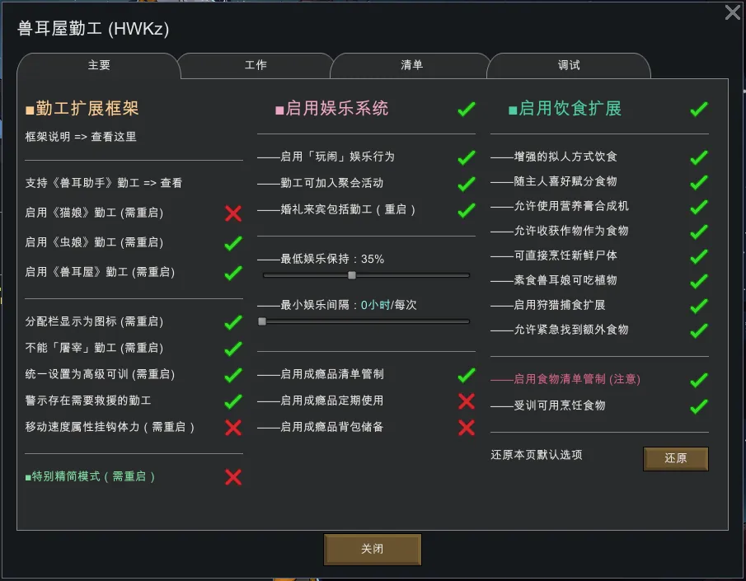Enable 启用成瘾品背包储备 option
The width and height of the screenshot is (746, 581).
point(467,428)
